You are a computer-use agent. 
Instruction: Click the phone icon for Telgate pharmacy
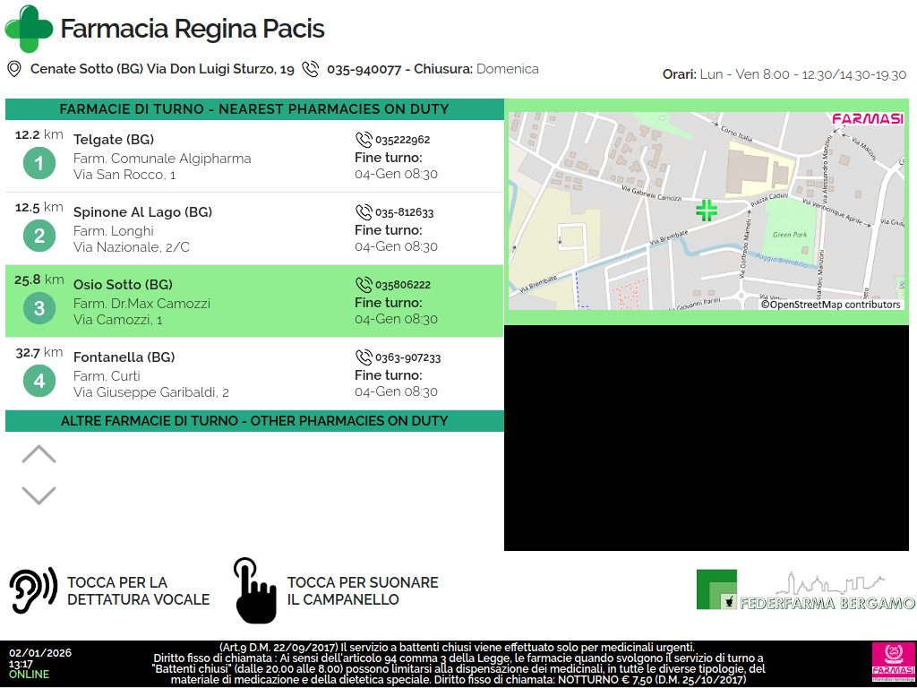(x=363, y=140)
